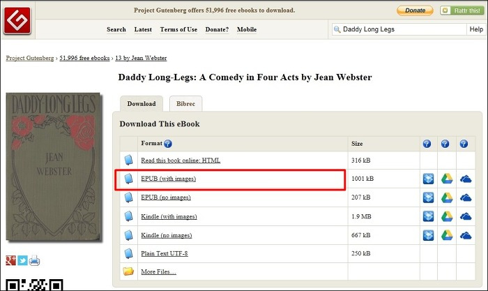The image size is (488, 291).
Task: Click the OneDrive column help icon
Action: click(464, 144)
